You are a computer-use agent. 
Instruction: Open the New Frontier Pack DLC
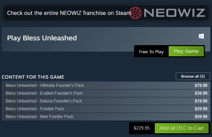coord(106,117)
